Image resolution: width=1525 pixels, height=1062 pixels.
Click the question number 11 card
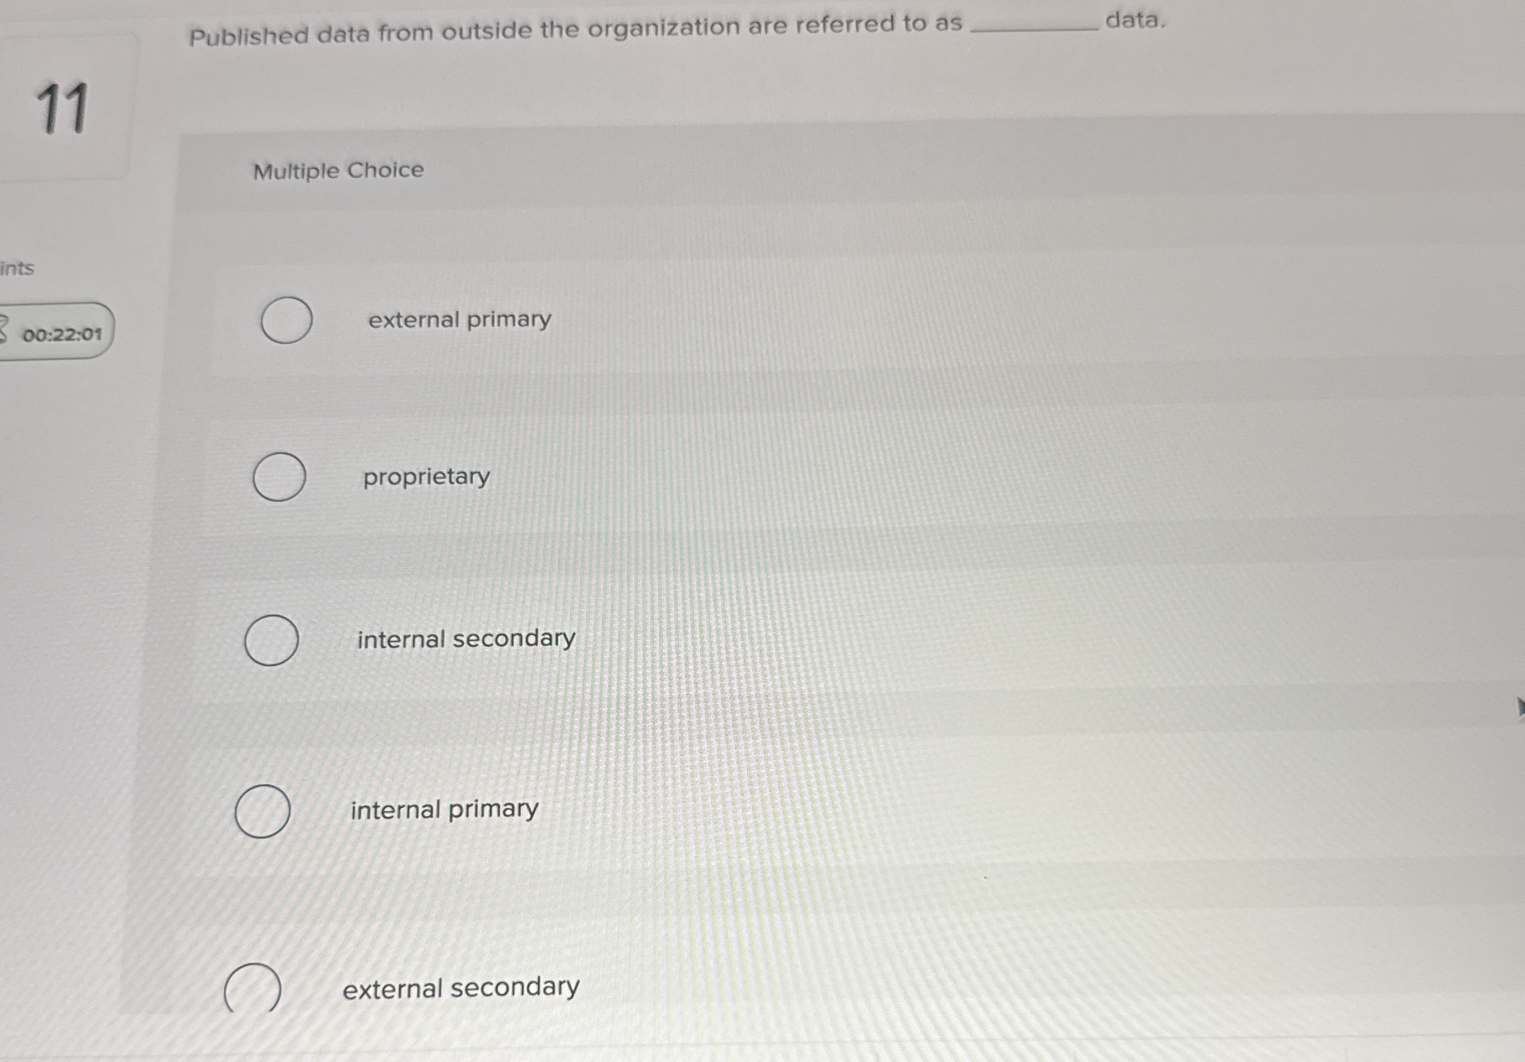point(71,110)
